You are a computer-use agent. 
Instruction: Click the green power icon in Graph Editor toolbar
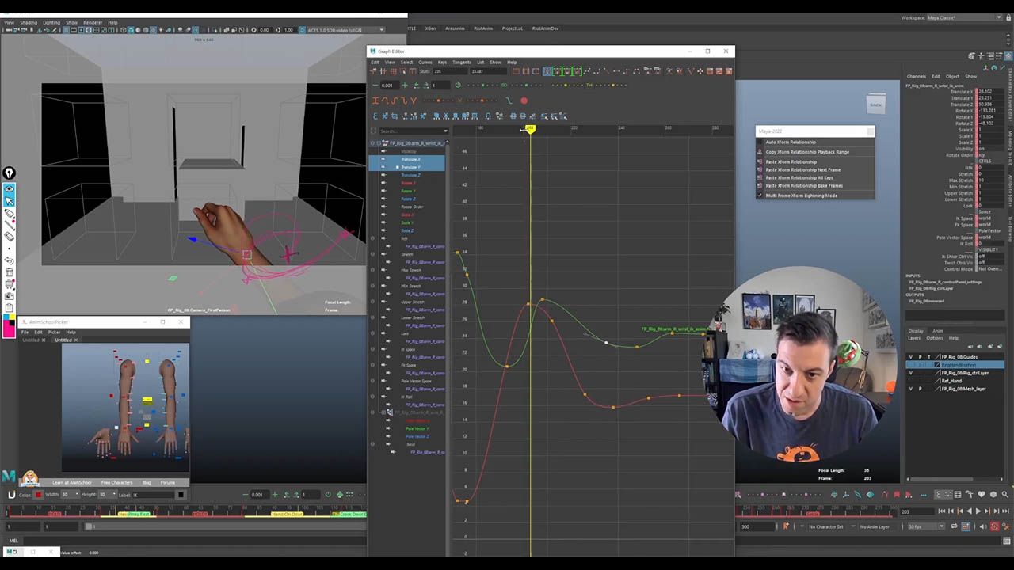tap(458, 85)
